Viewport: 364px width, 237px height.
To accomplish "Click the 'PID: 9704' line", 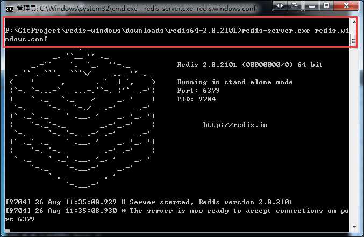I will [x=196, y=99].
